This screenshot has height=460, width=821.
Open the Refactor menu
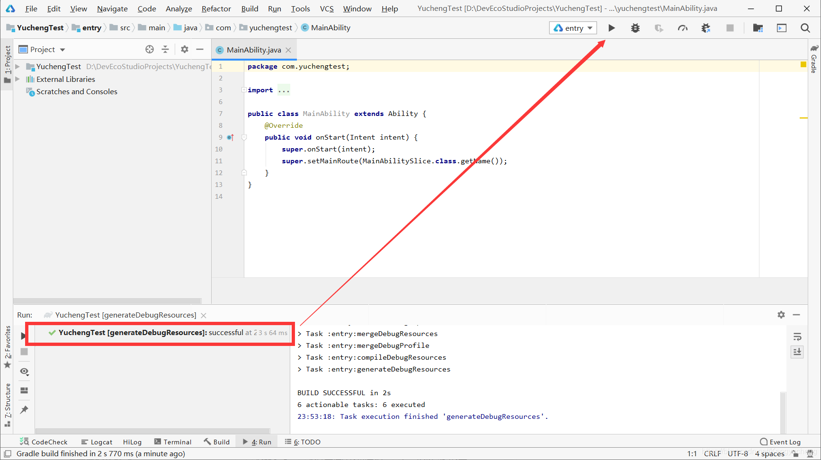pos(216,9)
